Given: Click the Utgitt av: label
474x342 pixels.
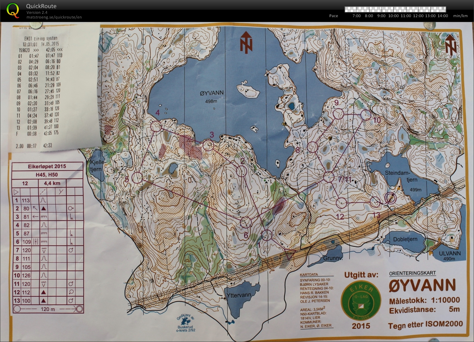Looking at the screenshot, I should (361, 275).
